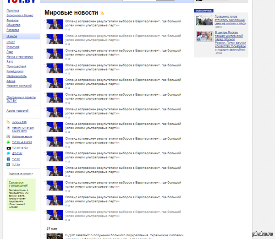
Task: Click the Android app icon in sidebar
Action: click(9, 142)
